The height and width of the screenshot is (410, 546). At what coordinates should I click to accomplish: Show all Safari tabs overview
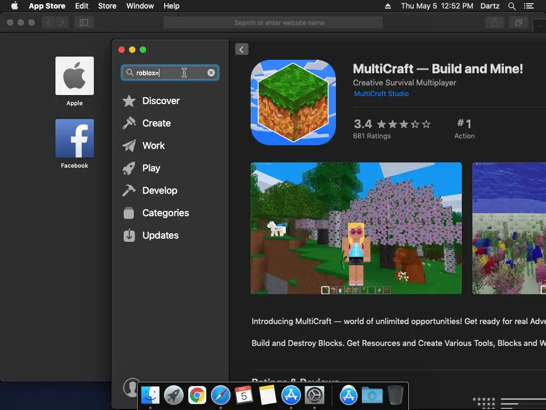click(518, 22)
